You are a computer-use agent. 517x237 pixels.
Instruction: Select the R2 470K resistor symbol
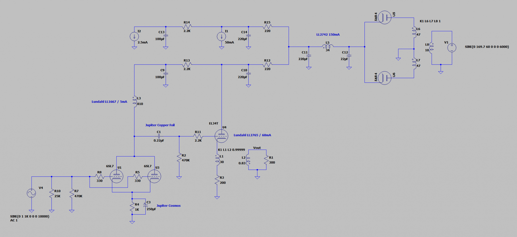pos(179,158)
